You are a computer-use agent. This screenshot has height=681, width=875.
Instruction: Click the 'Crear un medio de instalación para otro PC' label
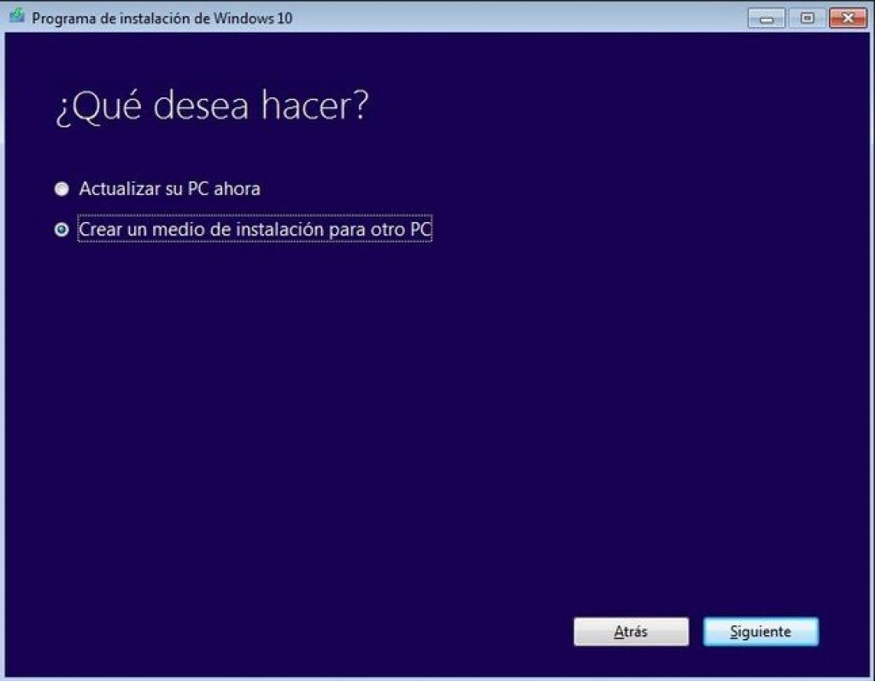tap(255, 229)
